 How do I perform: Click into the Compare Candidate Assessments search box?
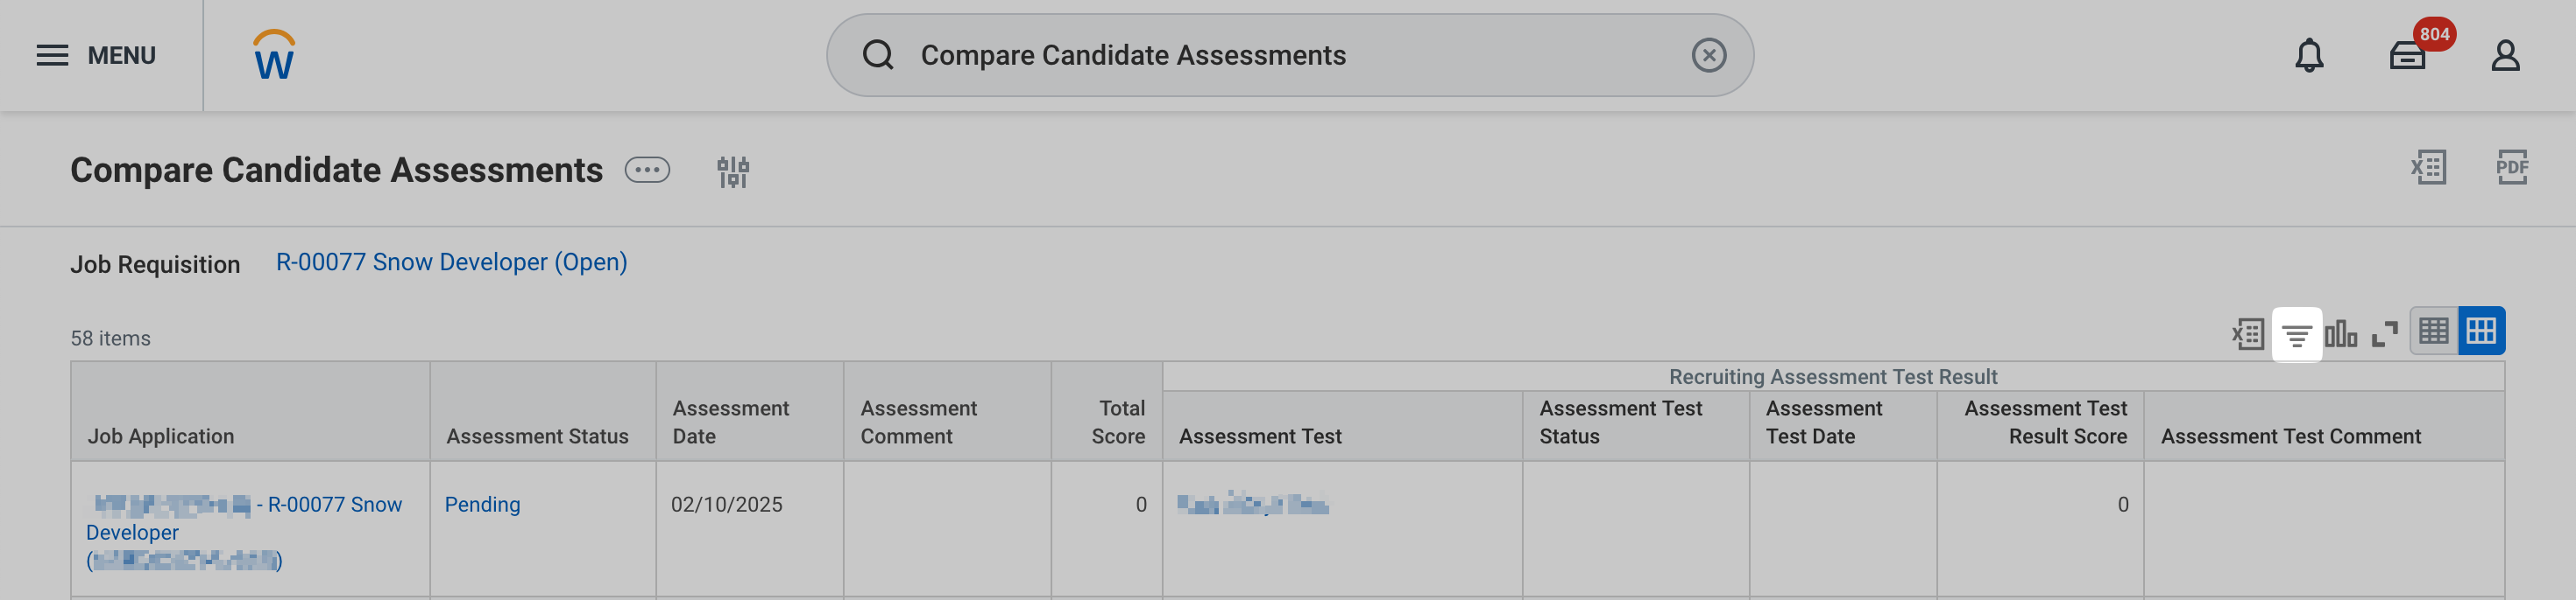(x=1290, y=55)
